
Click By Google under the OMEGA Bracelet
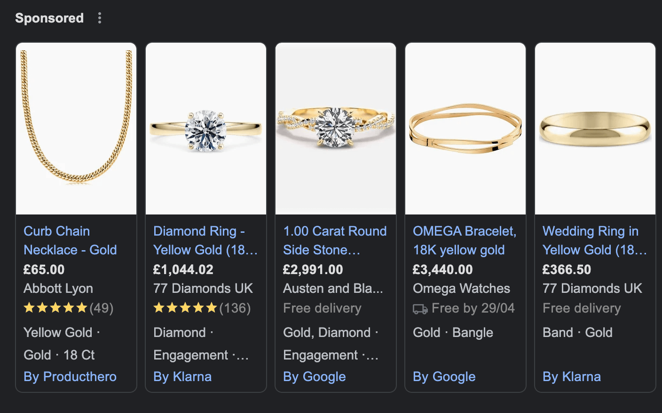pos(444,376)
